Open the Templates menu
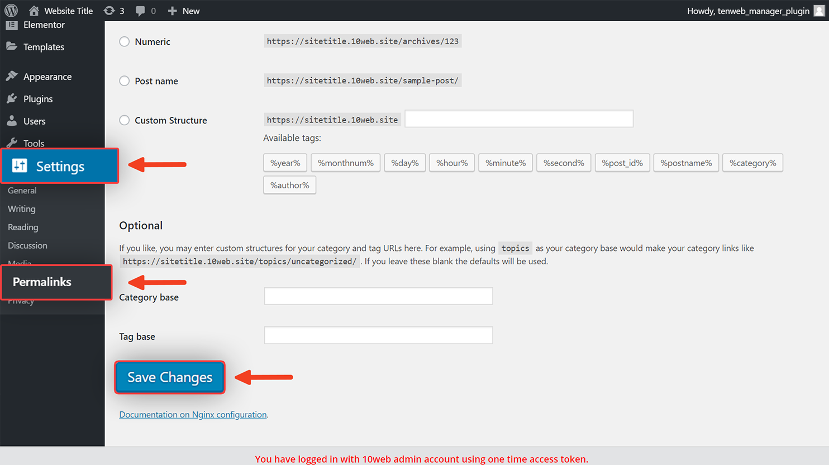This screenshot has width=829, height=465. coord(44,47)
